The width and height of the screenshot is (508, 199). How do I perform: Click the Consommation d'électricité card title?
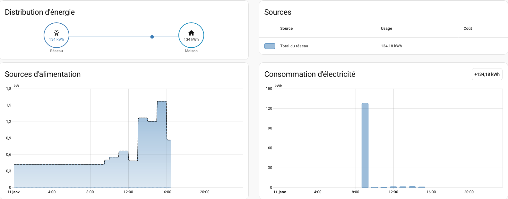(x=310, y=74)
